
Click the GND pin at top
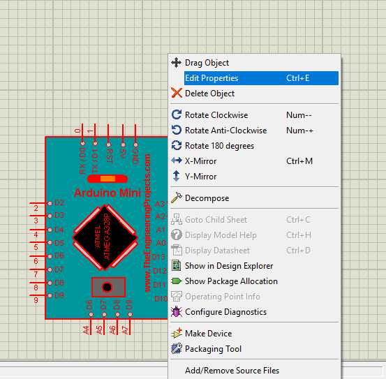[x=135, y=144]
